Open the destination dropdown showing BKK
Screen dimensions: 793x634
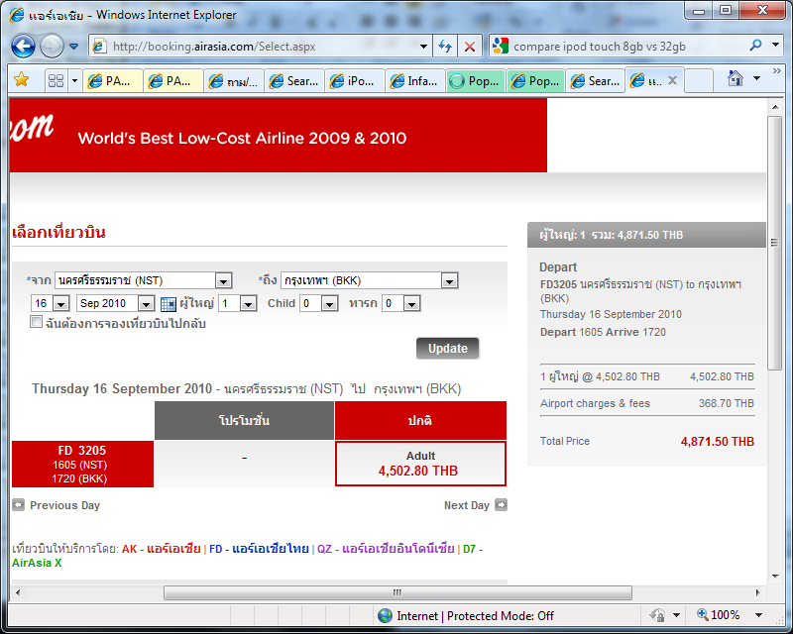pos(369,280)
